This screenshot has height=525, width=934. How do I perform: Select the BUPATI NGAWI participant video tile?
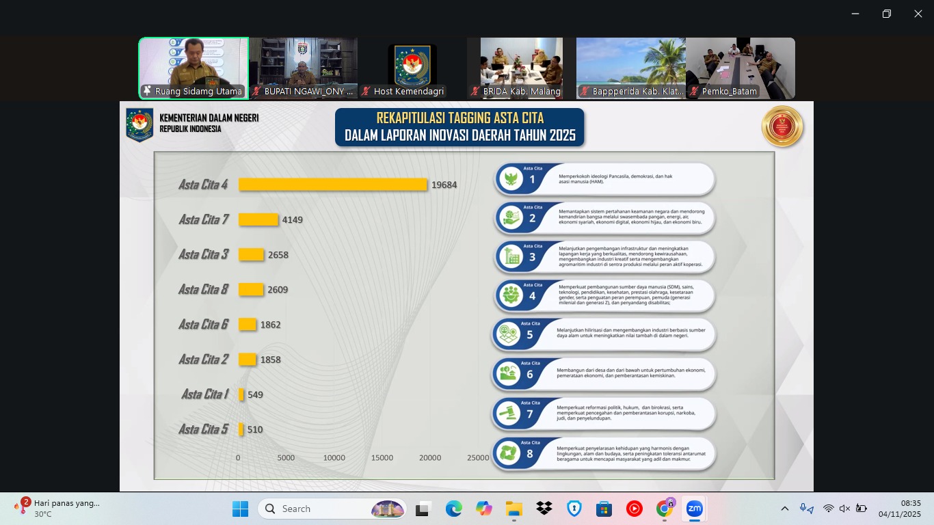(x=303, y=67)
